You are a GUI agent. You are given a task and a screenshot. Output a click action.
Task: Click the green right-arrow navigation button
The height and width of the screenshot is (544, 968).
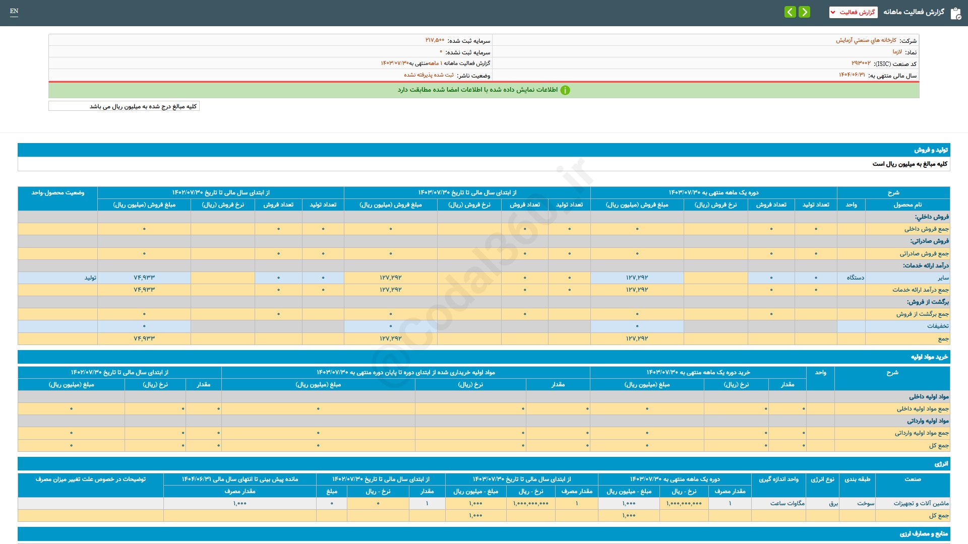(805, 12)
